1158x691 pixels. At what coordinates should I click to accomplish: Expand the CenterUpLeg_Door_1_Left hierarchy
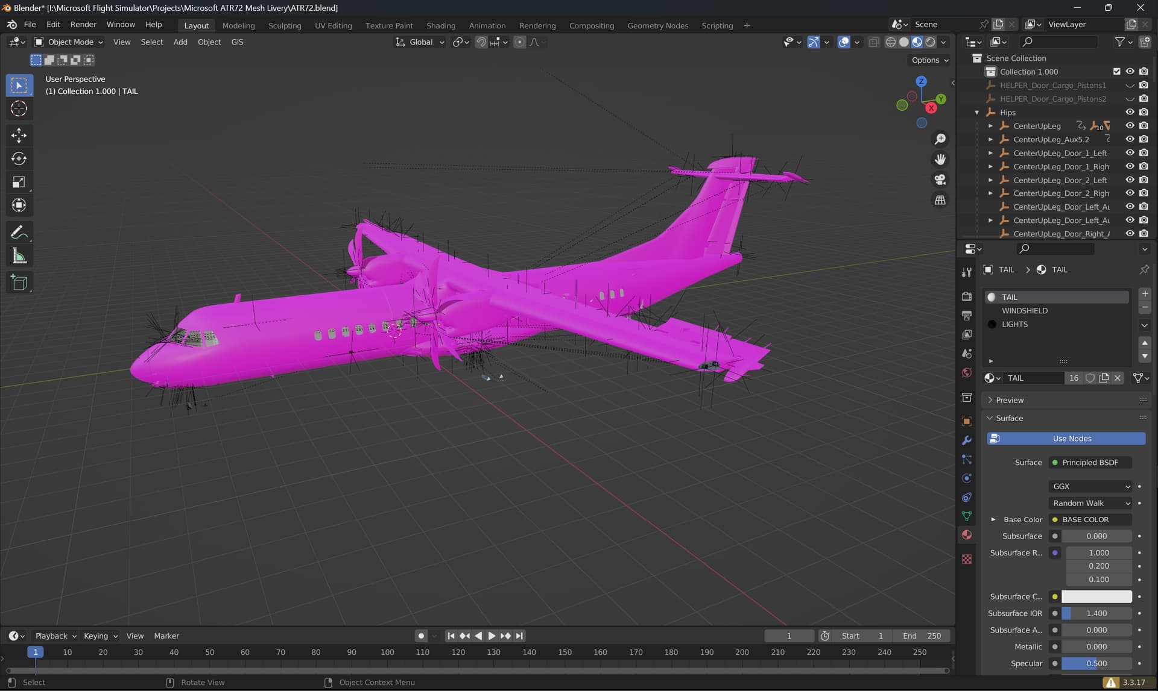[x=990, y=152]
